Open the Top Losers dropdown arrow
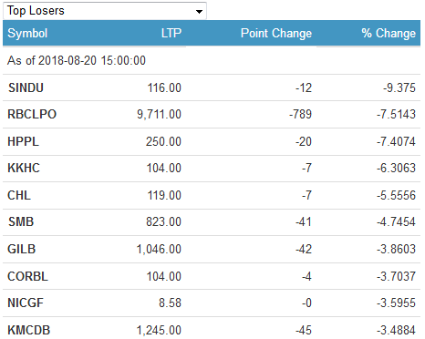425x339 pixels. click(199, 12)
